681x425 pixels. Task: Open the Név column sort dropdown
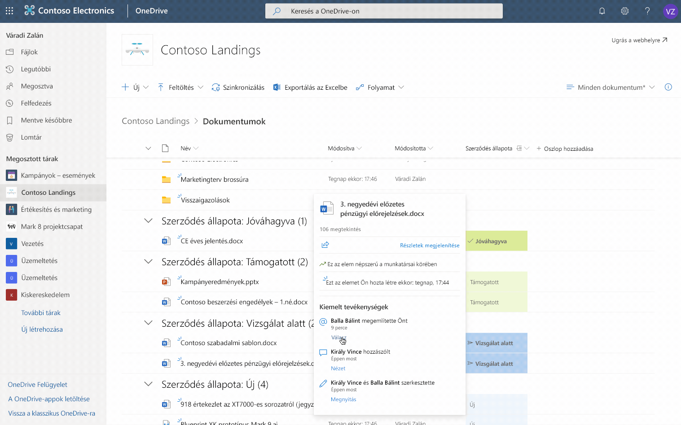[x=189, y=149]
